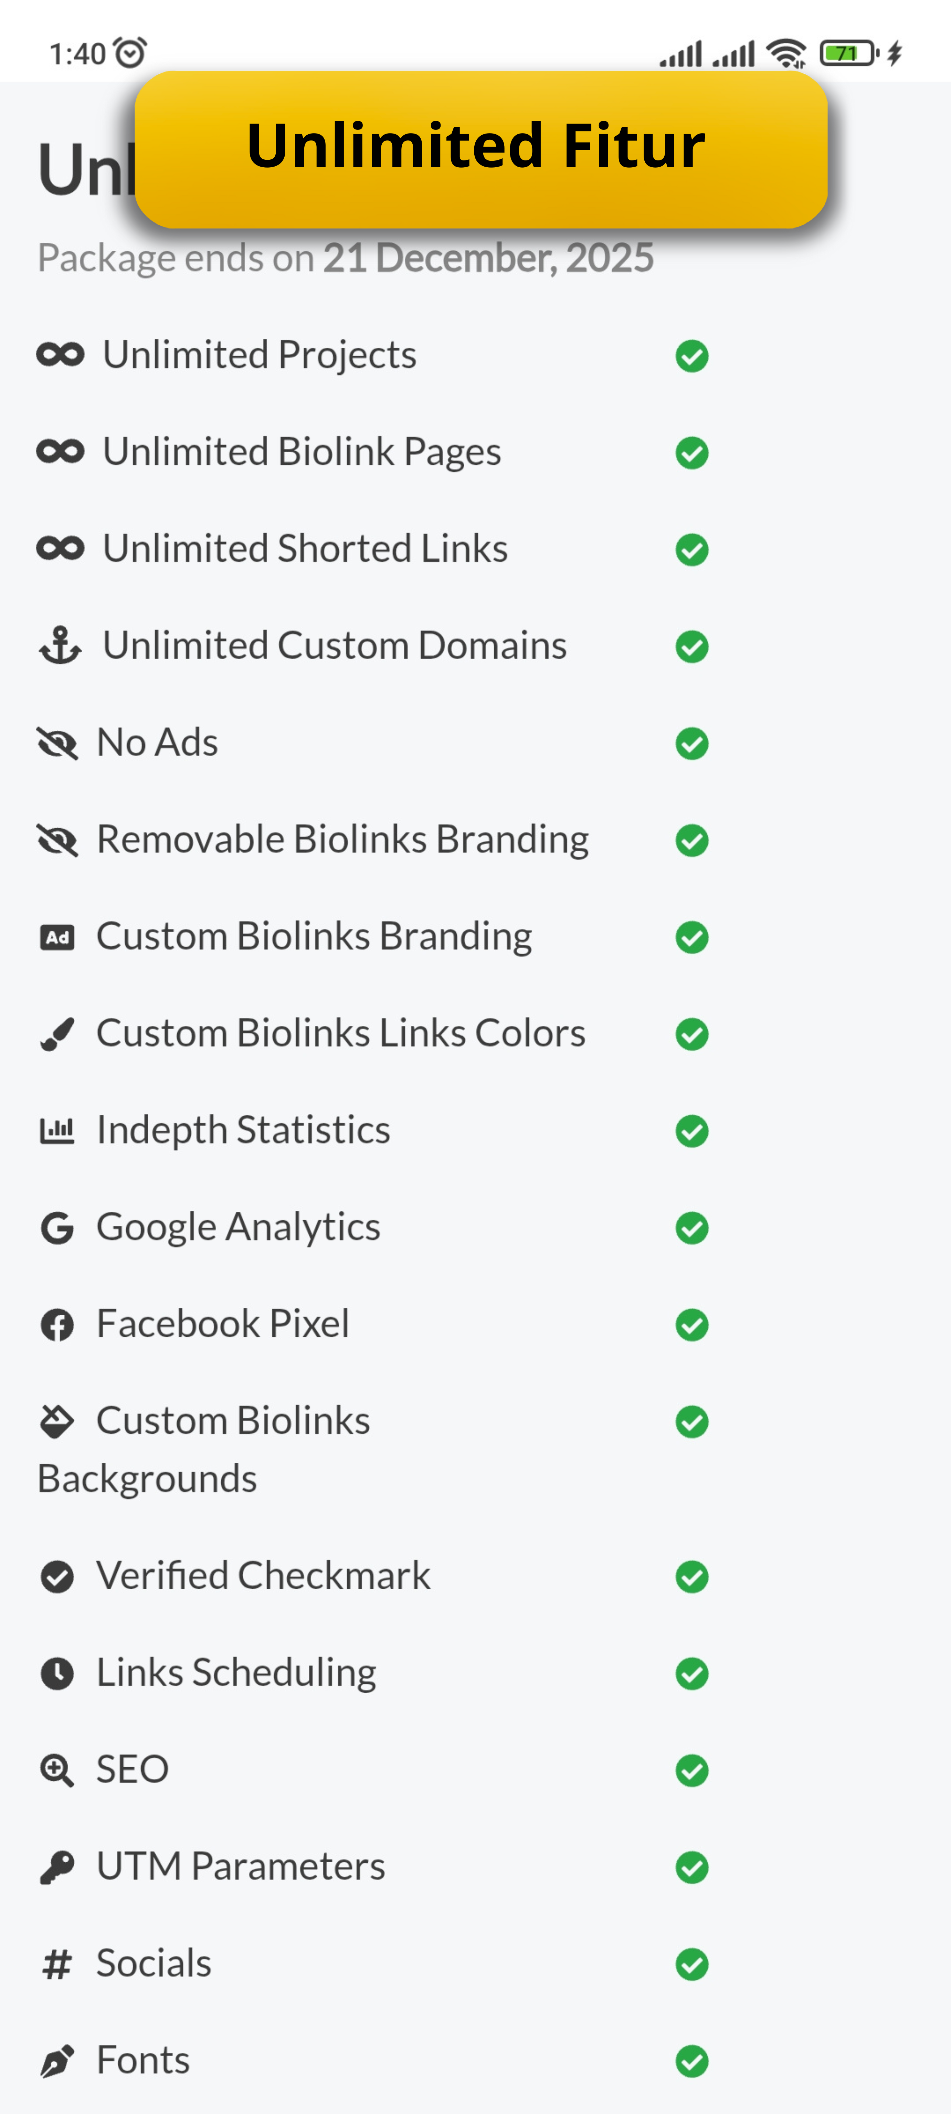
Task: Tap the green check for Unlimited Biolink Pages
Action: point(691,452)
